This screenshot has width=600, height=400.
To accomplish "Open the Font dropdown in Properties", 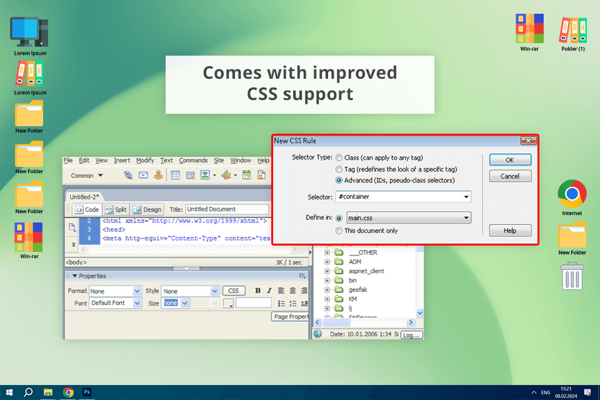I will point(137,303).
